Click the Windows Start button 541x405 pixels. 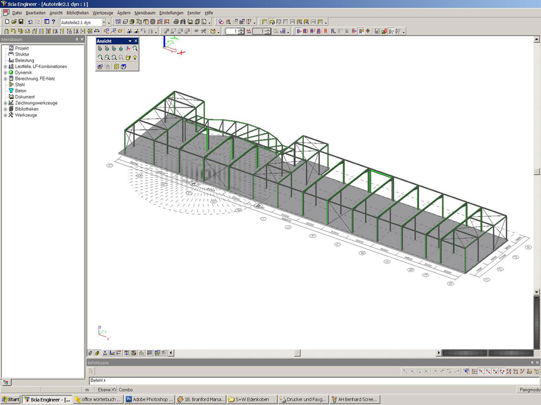(11, 399)
